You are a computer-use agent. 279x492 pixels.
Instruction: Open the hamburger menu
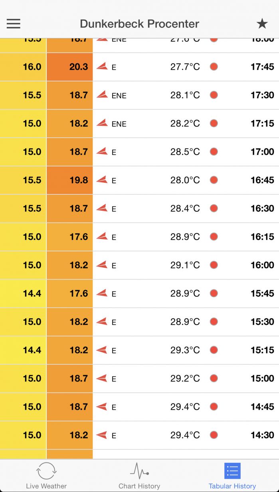(x=13, y=24)
